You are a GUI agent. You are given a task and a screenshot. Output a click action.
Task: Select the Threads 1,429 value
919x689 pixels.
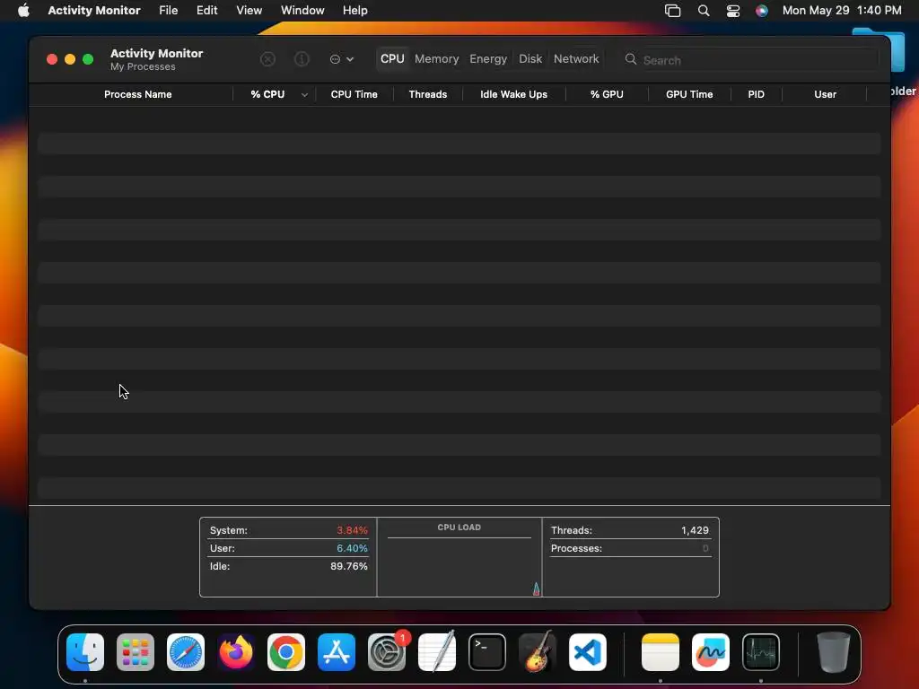tap(696, 530)
